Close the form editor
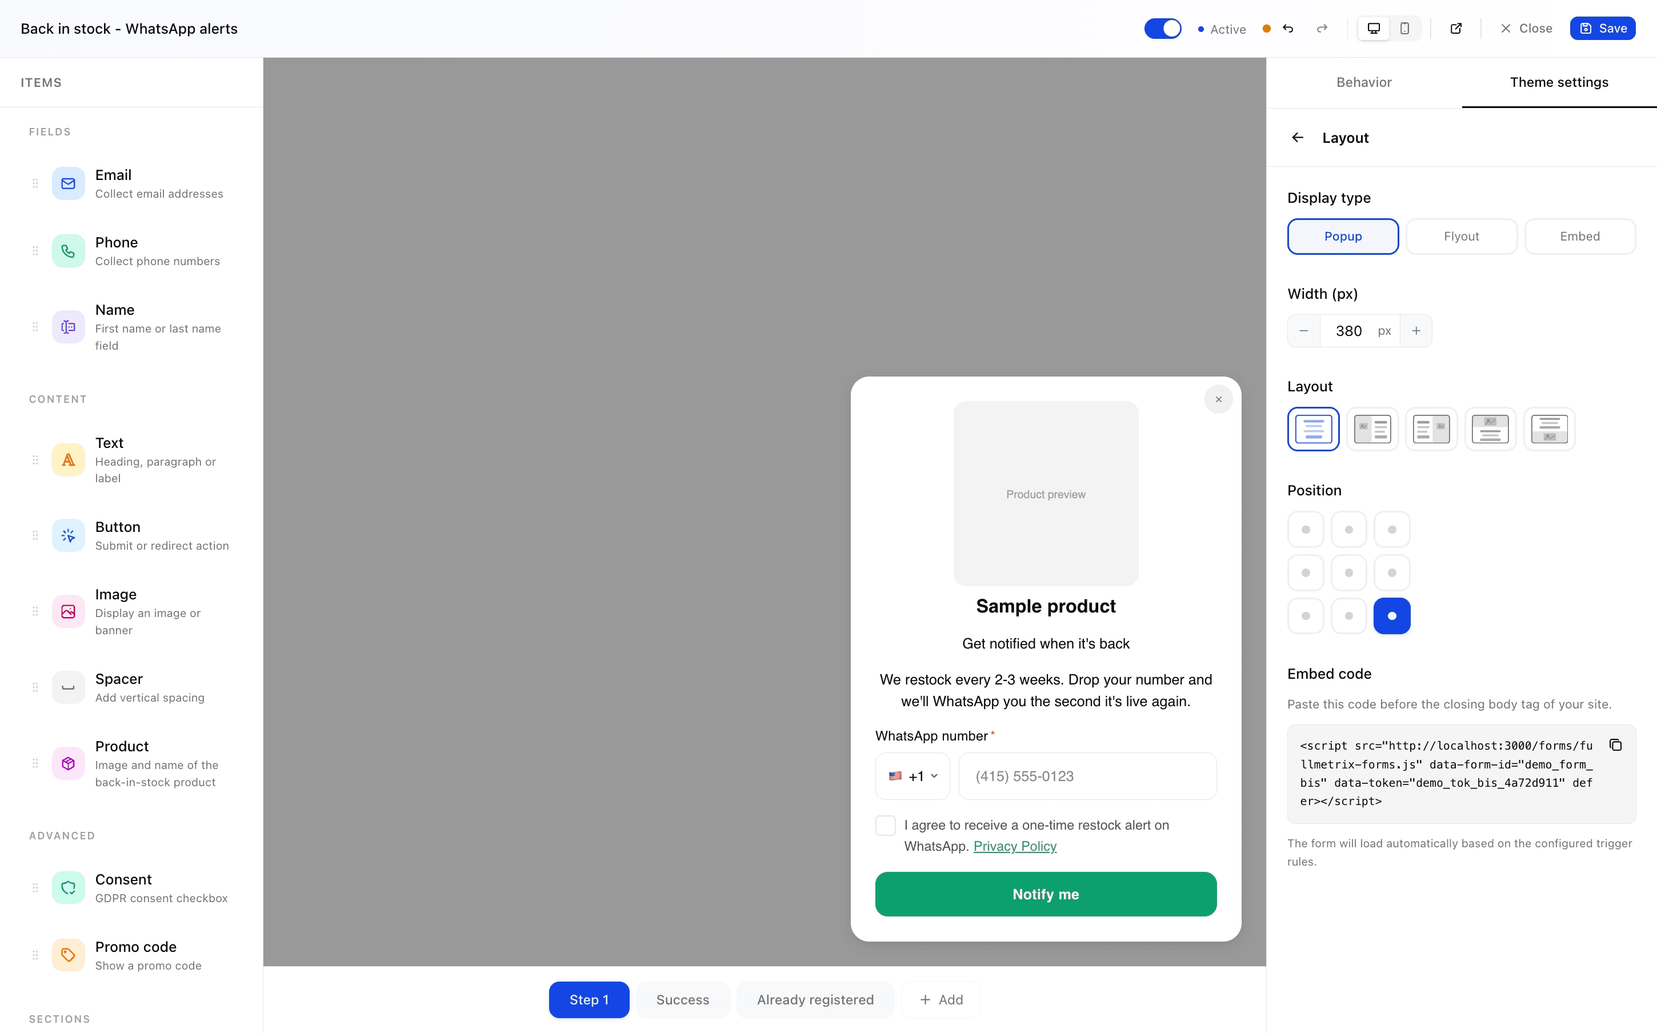 point(1526,29)
